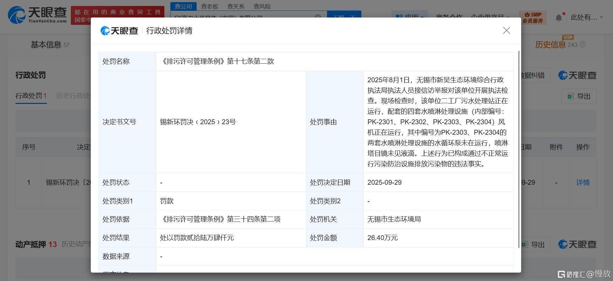Open the user account dropdown 此处有…
This screenshot has width=613, height=281.
tap(586, 17)
